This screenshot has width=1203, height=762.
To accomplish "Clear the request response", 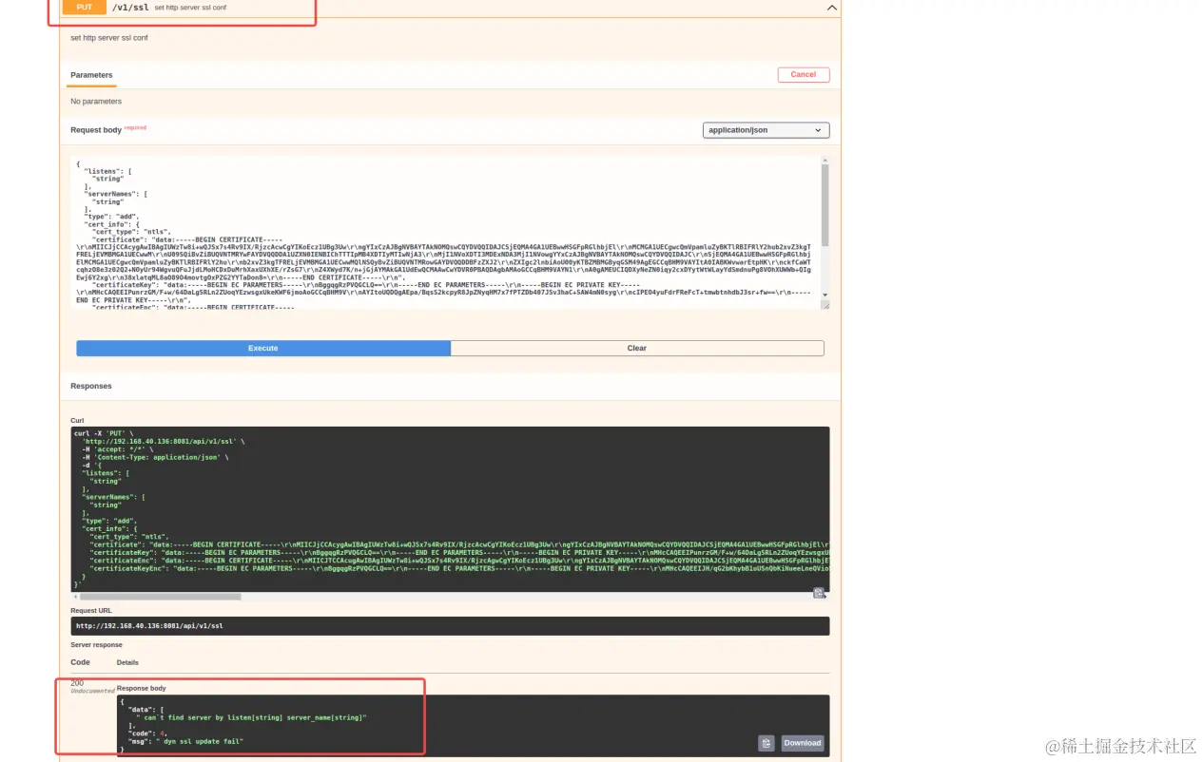I will (x=637, y=349).
